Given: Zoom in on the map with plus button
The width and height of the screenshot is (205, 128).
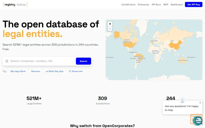Looking at the screenshot, I should [x=110, y=24].
